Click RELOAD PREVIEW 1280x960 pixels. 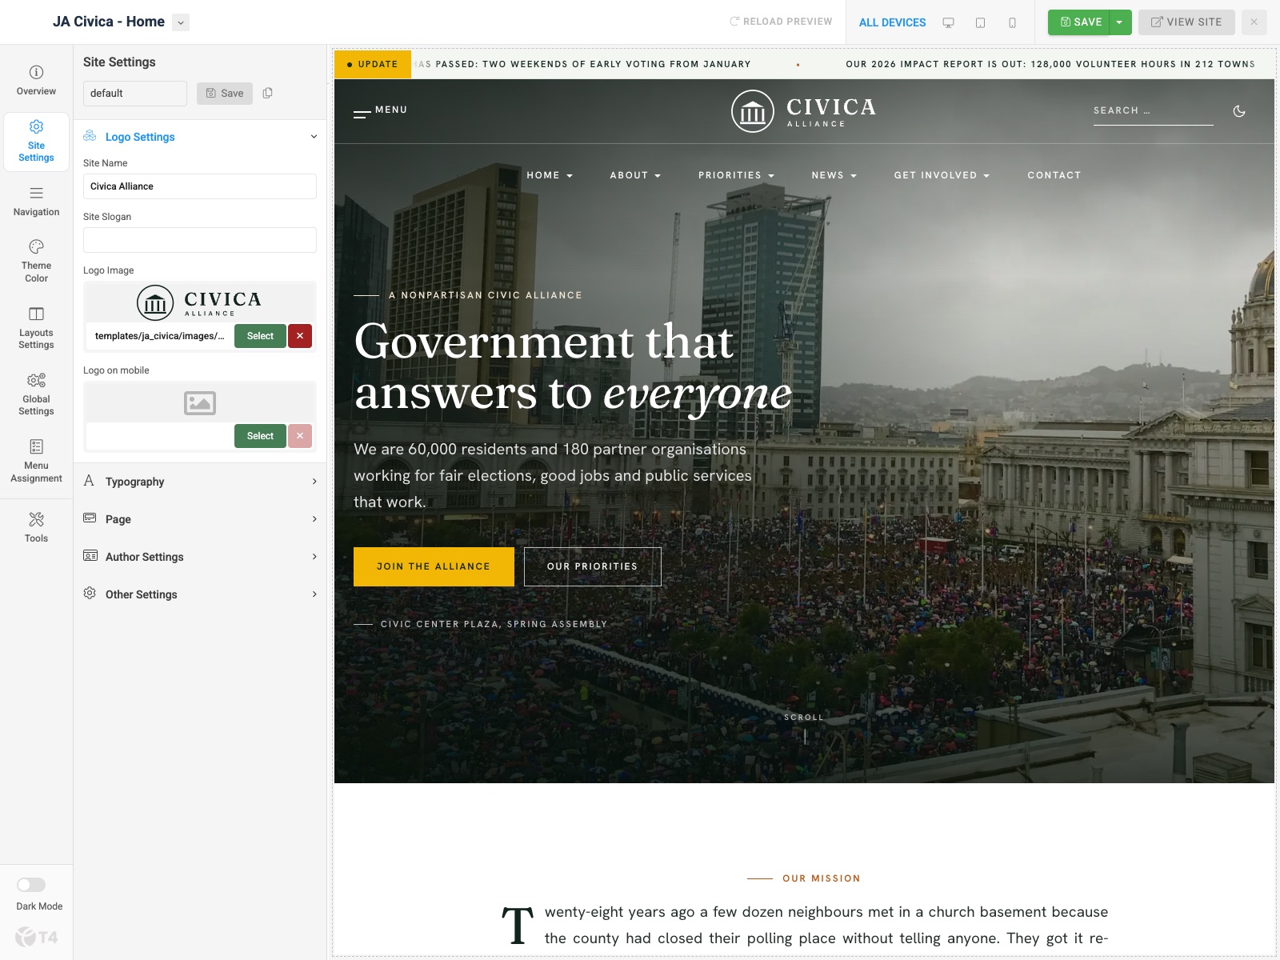(781, 22)
